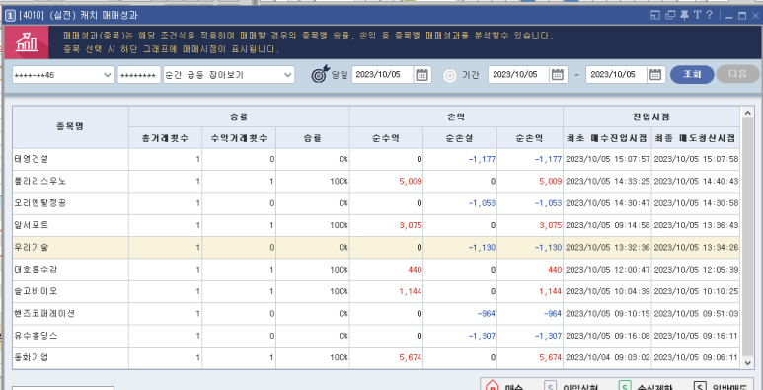763x390 pixels.
Task: Select the 알서포트 row
Action: pyautogui.click(x=376, y=225)
